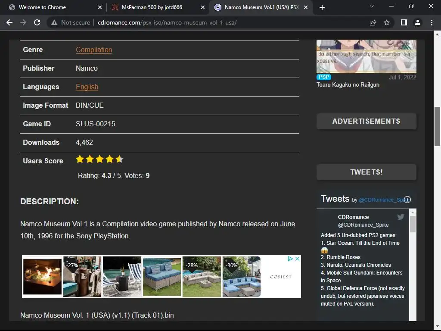Viewport: 441px width, 331px height.
Task: Open the Toaru Kagaku no Railgun thumbnail image
Action: point(366,56)
